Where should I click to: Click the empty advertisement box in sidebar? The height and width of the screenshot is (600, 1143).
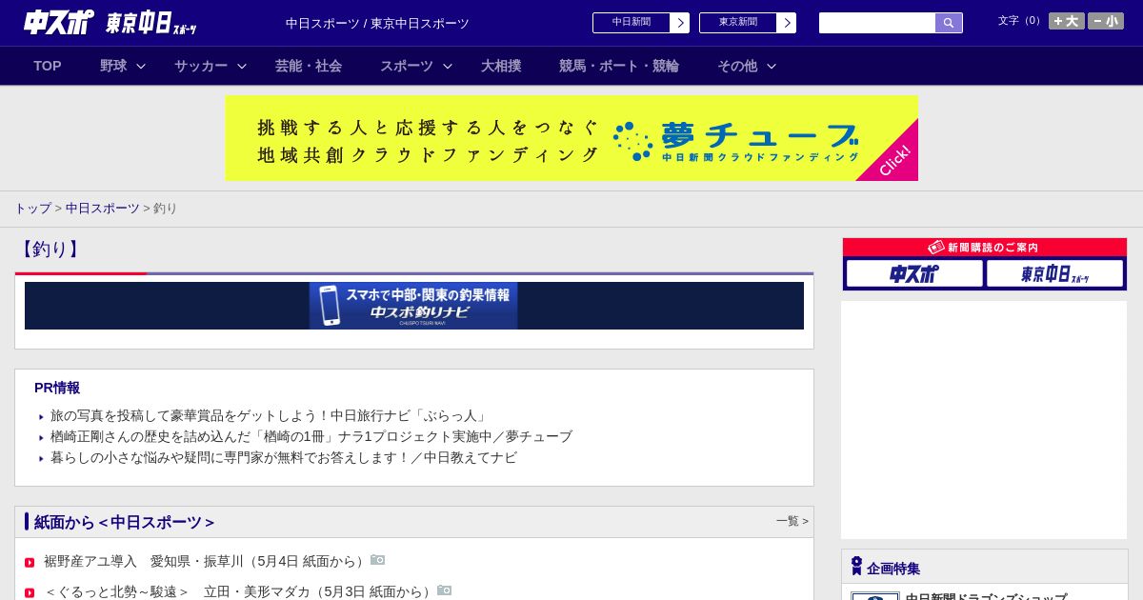click(984, 420)
